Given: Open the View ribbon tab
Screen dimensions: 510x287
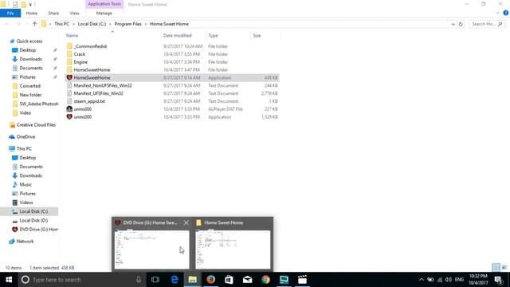Looking at the screenshot, I should (74, 13).
